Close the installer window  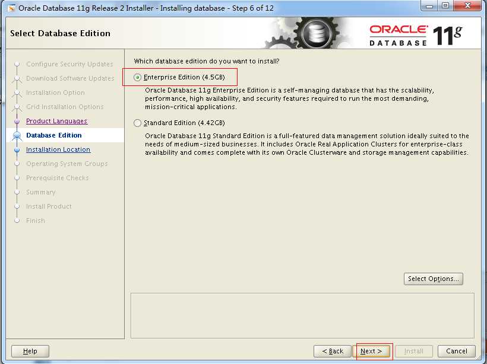click(x=468, y=6)
